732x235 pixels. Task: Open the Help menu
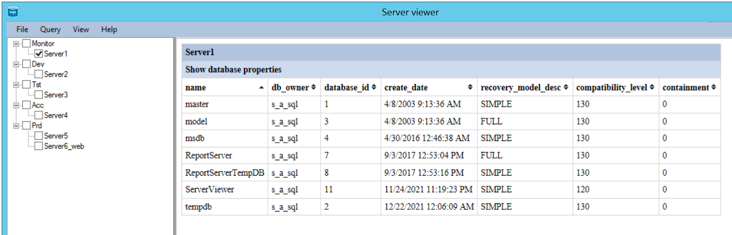pos(109,29)
